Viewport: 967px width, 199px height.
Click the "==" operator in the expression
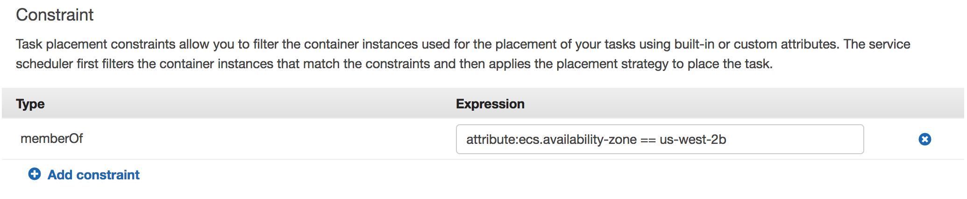tap(648, 140)
